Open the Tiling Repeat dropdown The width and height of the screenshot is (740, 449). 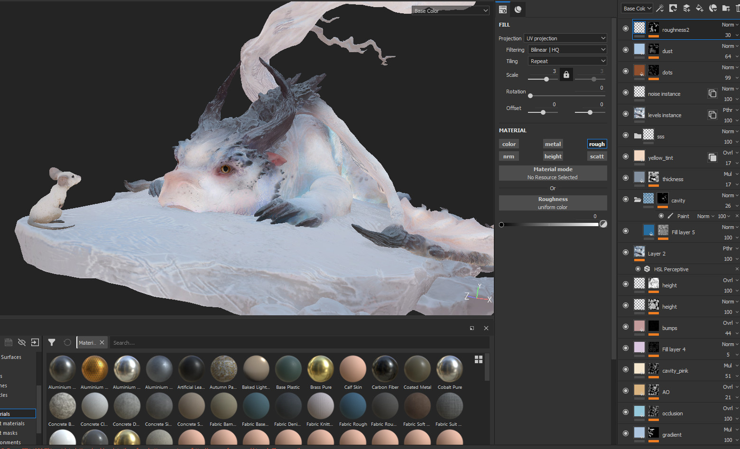pos(567,61)
